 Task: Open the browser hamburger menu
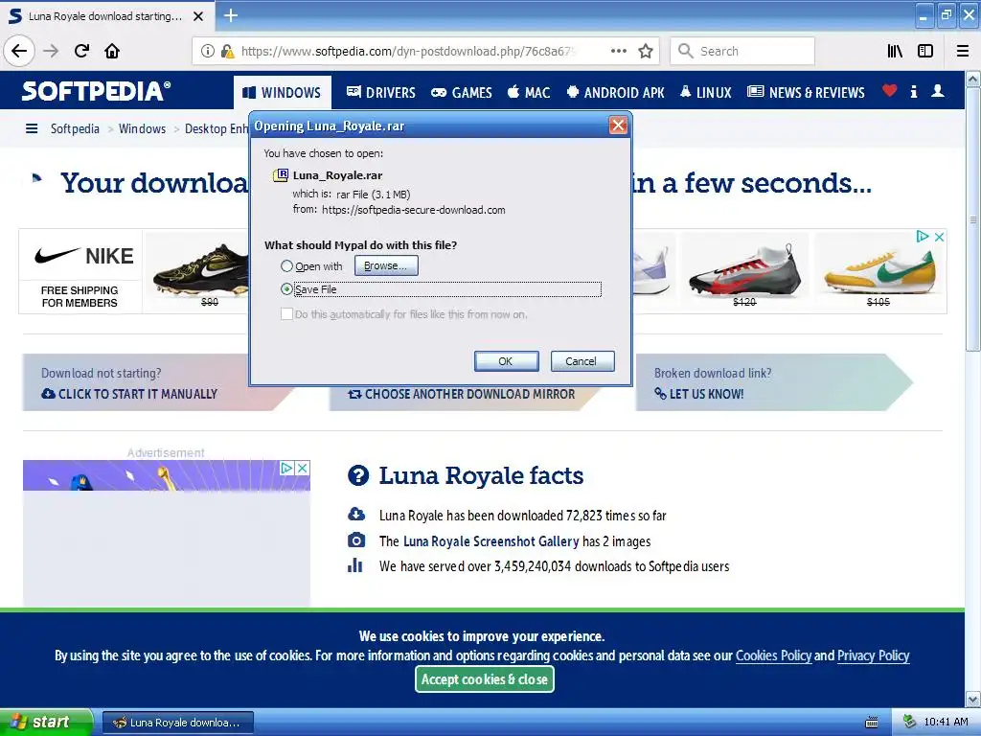(x=962, y=52)
